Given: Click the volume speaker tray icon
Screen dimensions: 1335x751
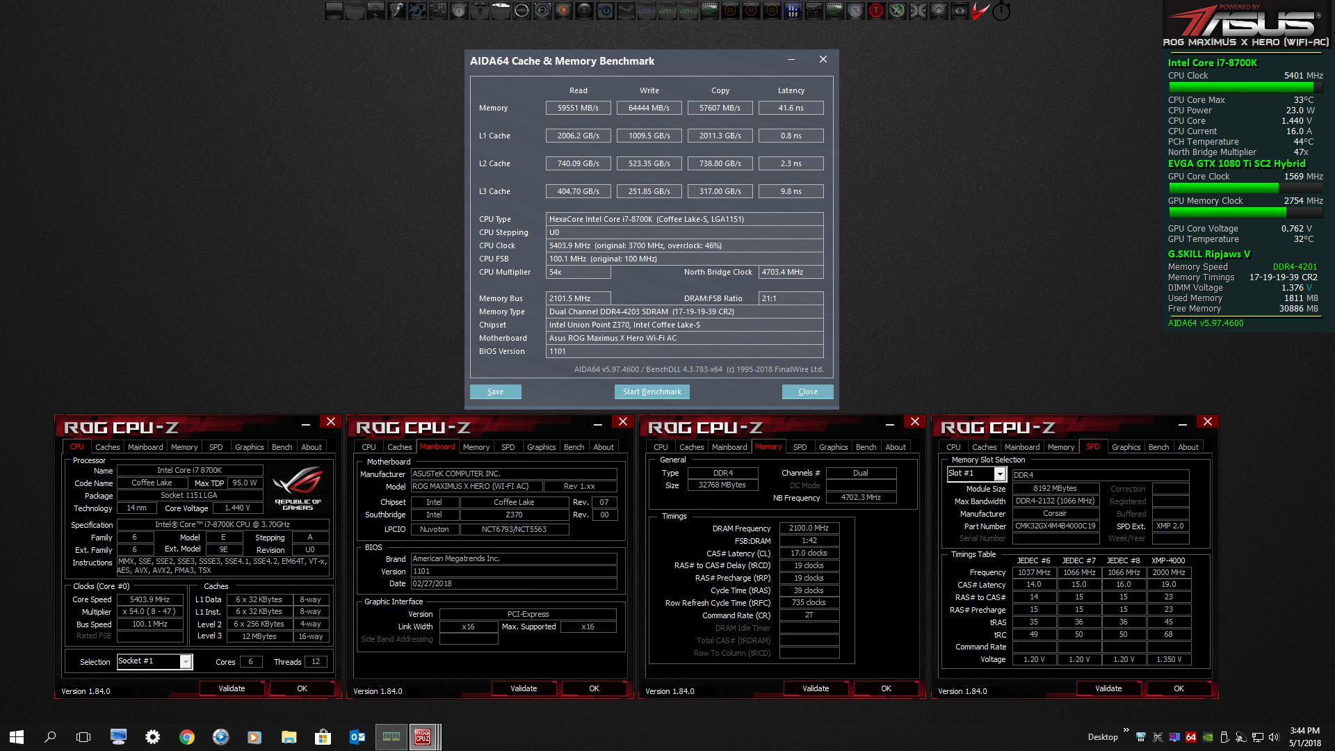Looking at the screenshot, I should click(x=1274, y=737).
